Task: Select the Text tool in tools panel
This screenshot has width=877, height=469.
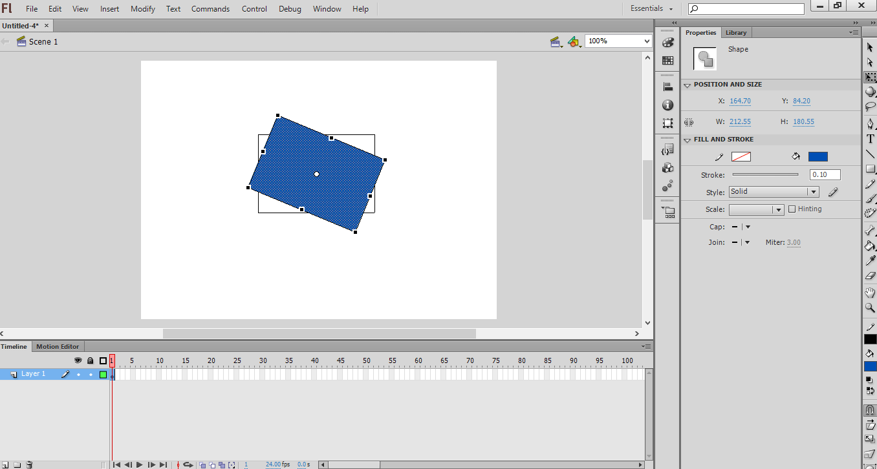Action: pos(870,139)
